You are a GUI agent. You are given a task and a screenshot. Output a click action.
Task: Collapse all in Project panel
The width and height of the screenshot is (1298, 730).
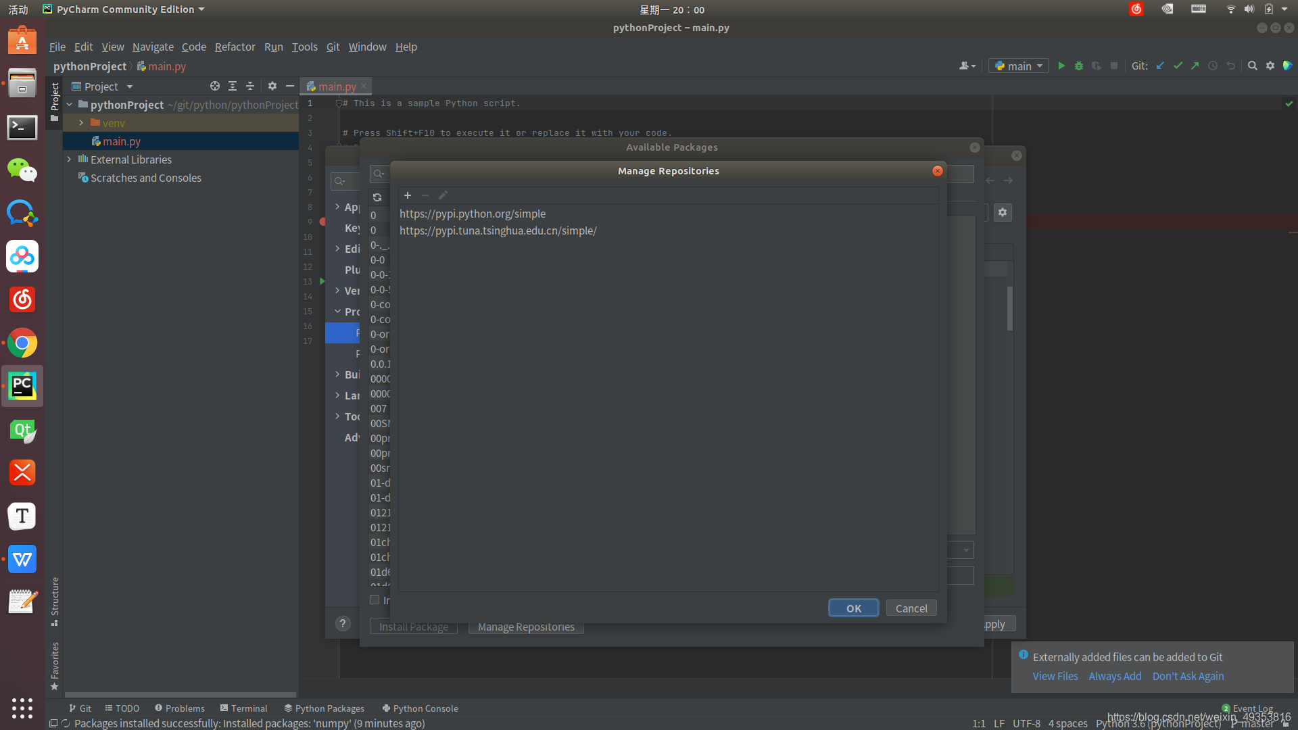[x=250, y=86]
